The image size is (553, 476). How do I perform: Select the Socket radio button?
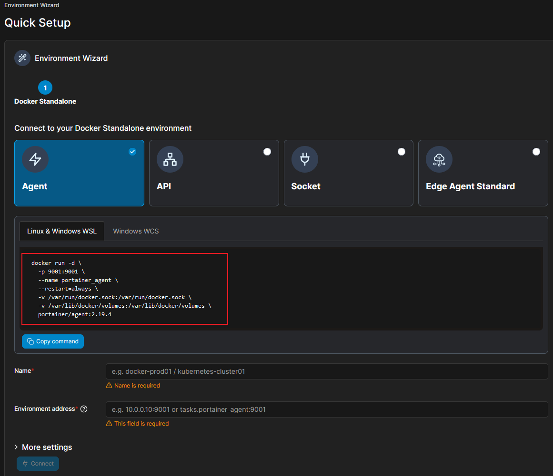tap(402, 152)
